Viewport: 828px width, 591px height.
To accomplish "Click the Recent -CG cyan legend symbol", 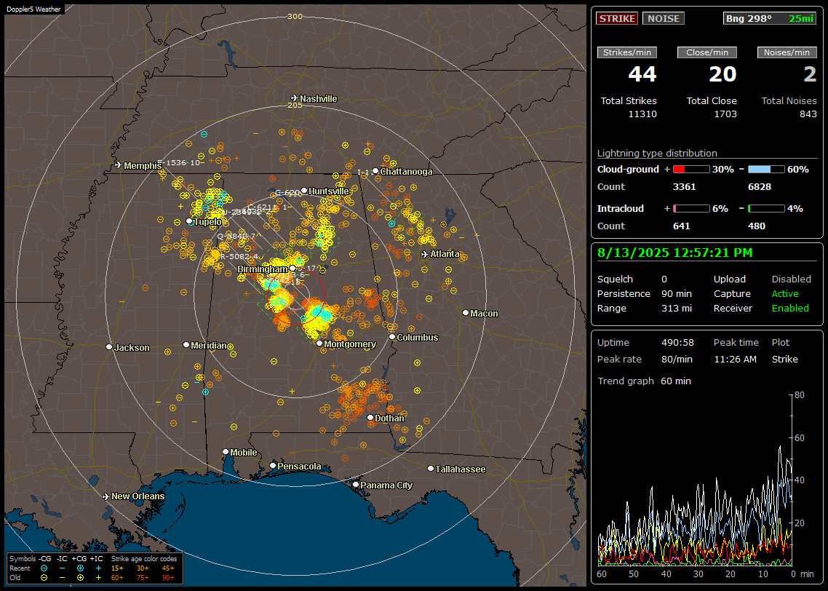I will (x=44, y=568).
